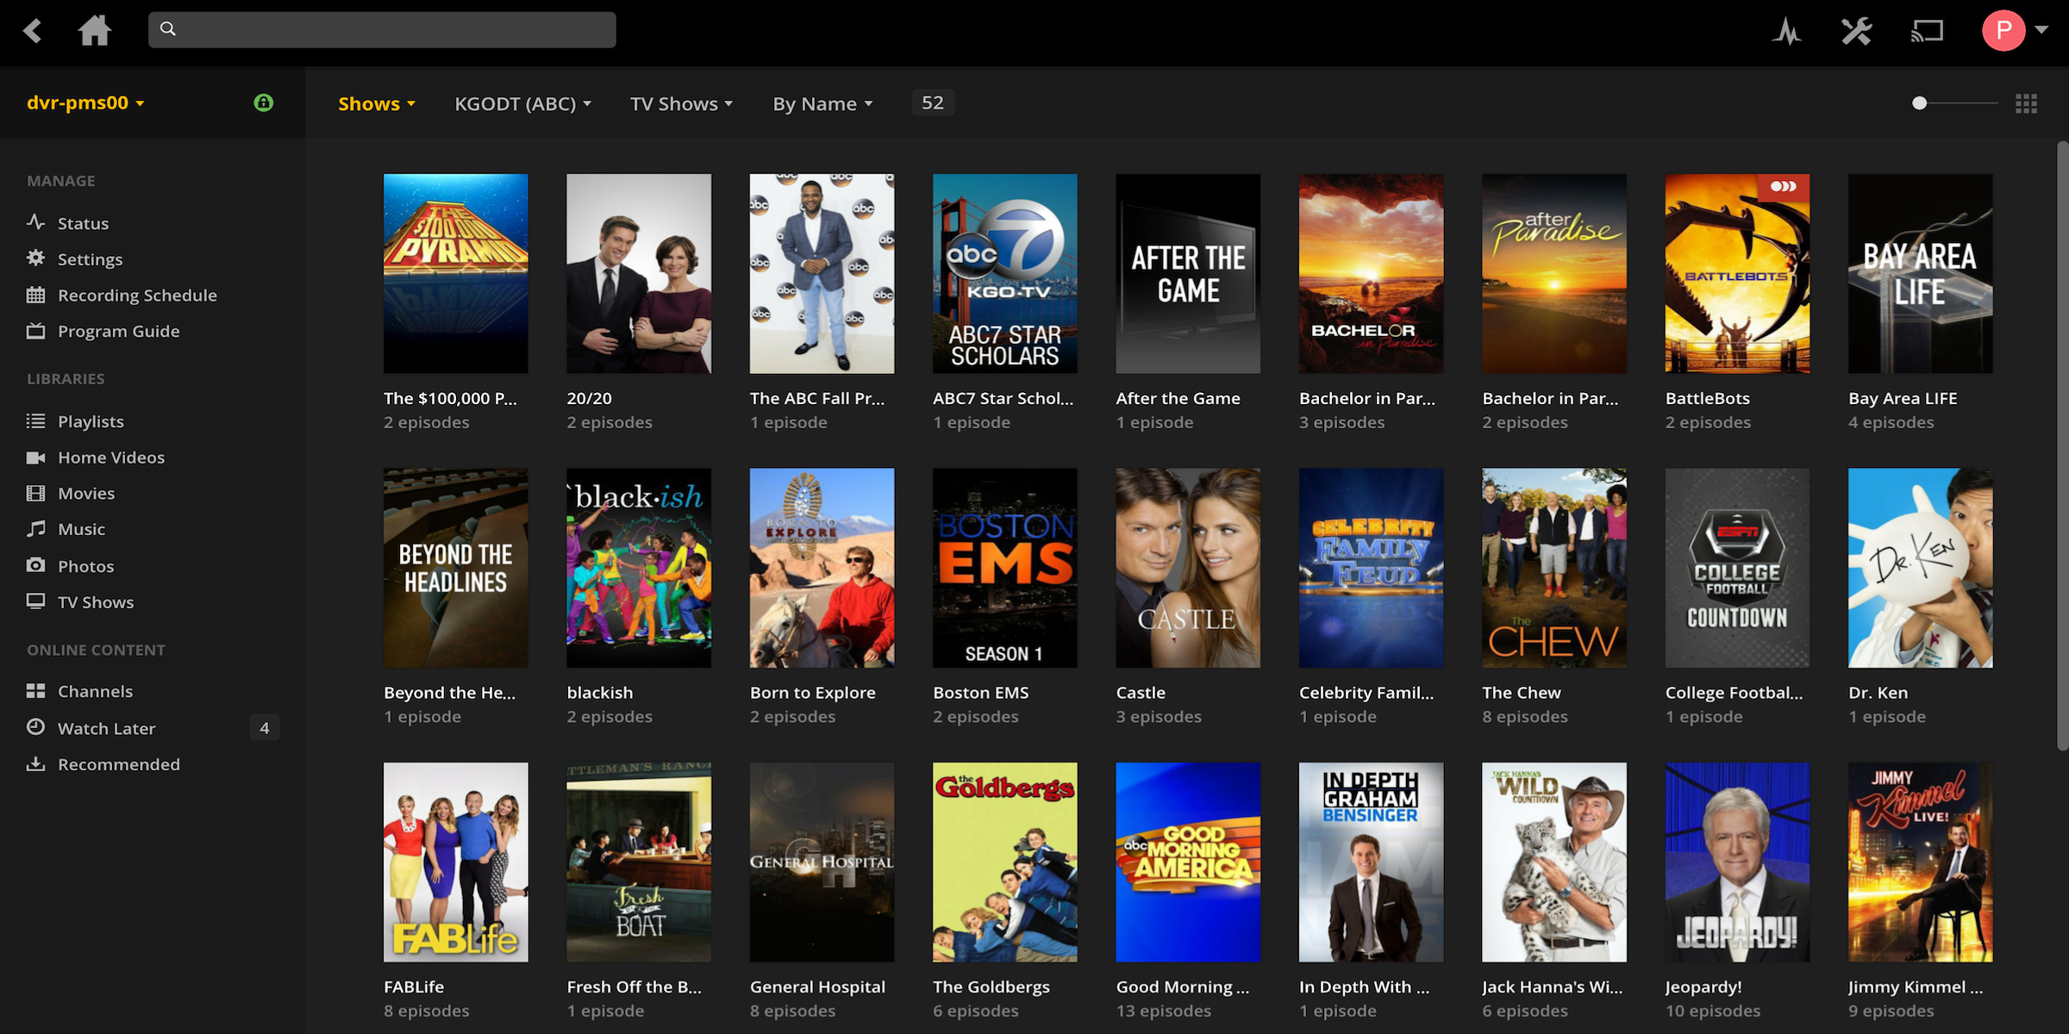The image size is (2069, 1034).
Task: Expand the dvr-pms00 server dropdown
Action: (x=85, y=103)
